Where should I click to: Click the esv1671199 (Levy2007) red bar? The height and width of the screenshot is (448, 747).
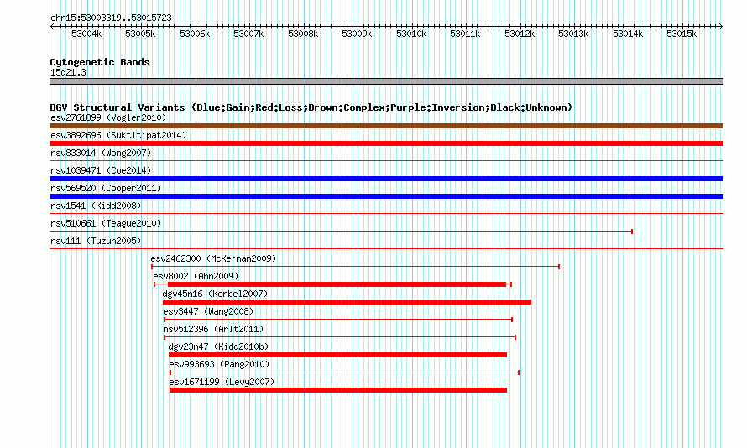pos(338,390)
